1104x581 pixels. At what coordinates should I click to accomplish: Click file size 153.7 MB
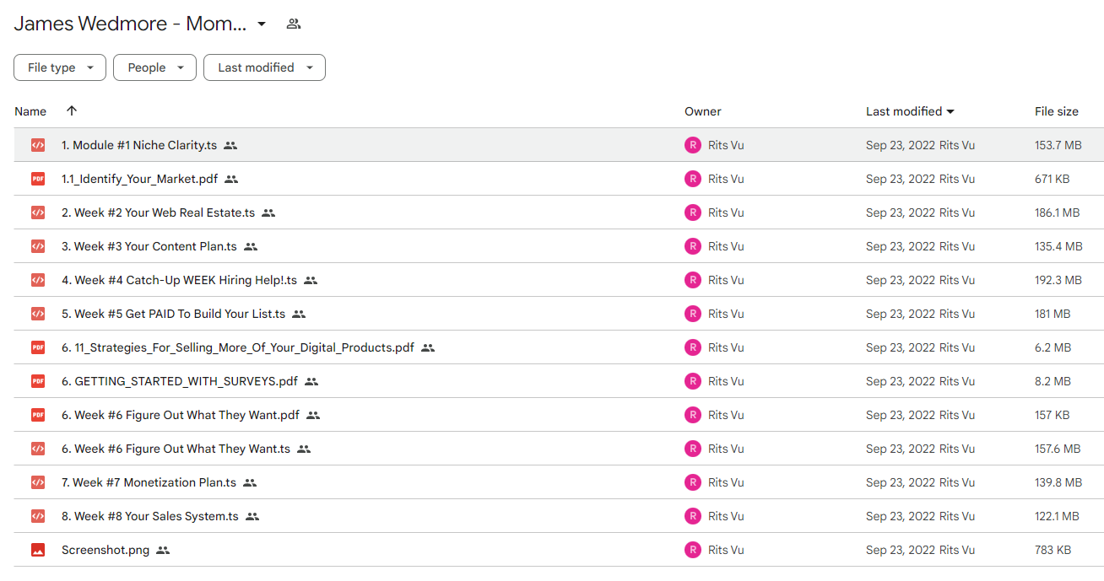[x=1058, y=145]
